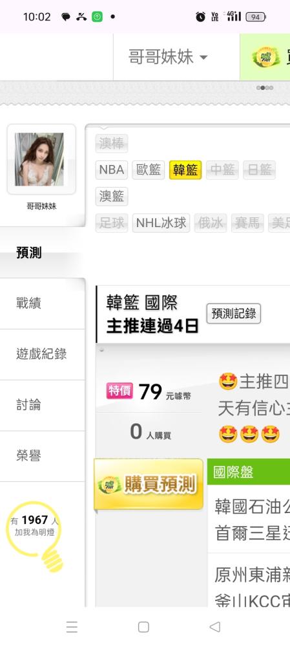Expand the 哥哥妹妹 dropdown arrow
Image resolution: width=290 pixels, height=647 pixels.
tap(203, 58)
